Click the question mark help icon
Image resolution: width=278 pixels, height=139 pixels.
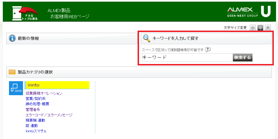(x=207, y=50)
